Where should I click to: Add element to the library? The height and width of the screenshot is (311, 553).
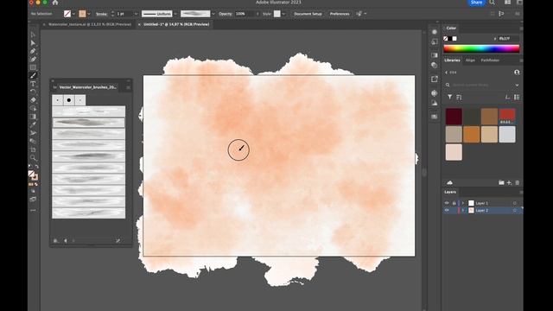(x=509, y=182)
